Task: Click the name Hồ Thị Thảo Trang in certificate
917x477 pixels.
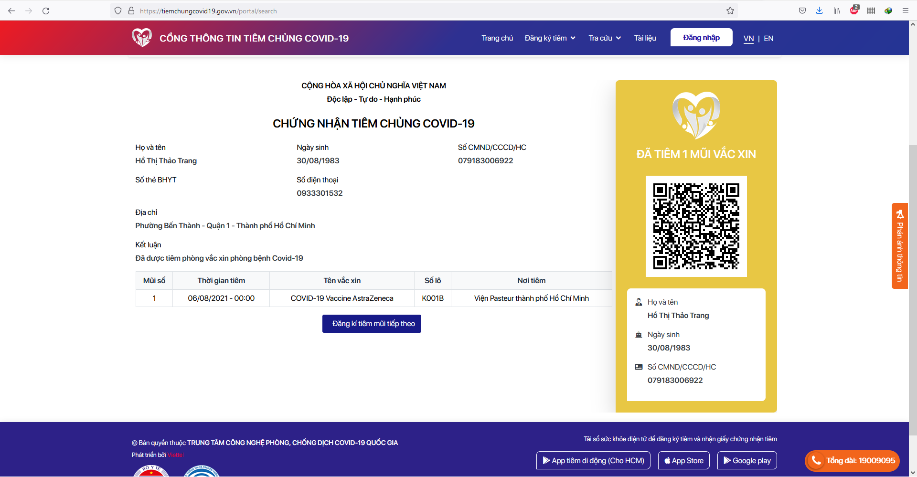Action: click(166, 161)
